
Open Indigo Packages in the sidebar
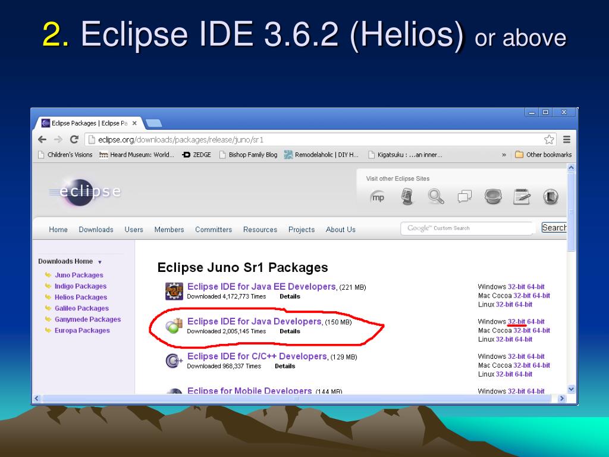click(x=80, y=286)
